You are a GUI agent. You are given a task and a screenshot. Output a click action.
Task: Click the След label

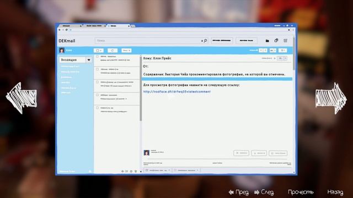[267, 192]
